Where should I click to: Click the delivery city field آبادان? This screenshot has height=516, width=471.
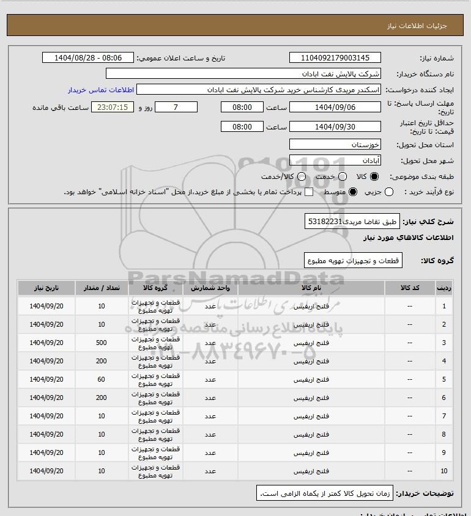tap(335, 160)
